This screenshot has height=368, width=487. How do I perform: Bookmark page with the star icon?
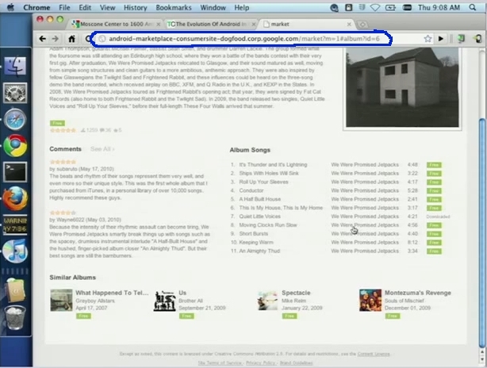tap(428, 39)
